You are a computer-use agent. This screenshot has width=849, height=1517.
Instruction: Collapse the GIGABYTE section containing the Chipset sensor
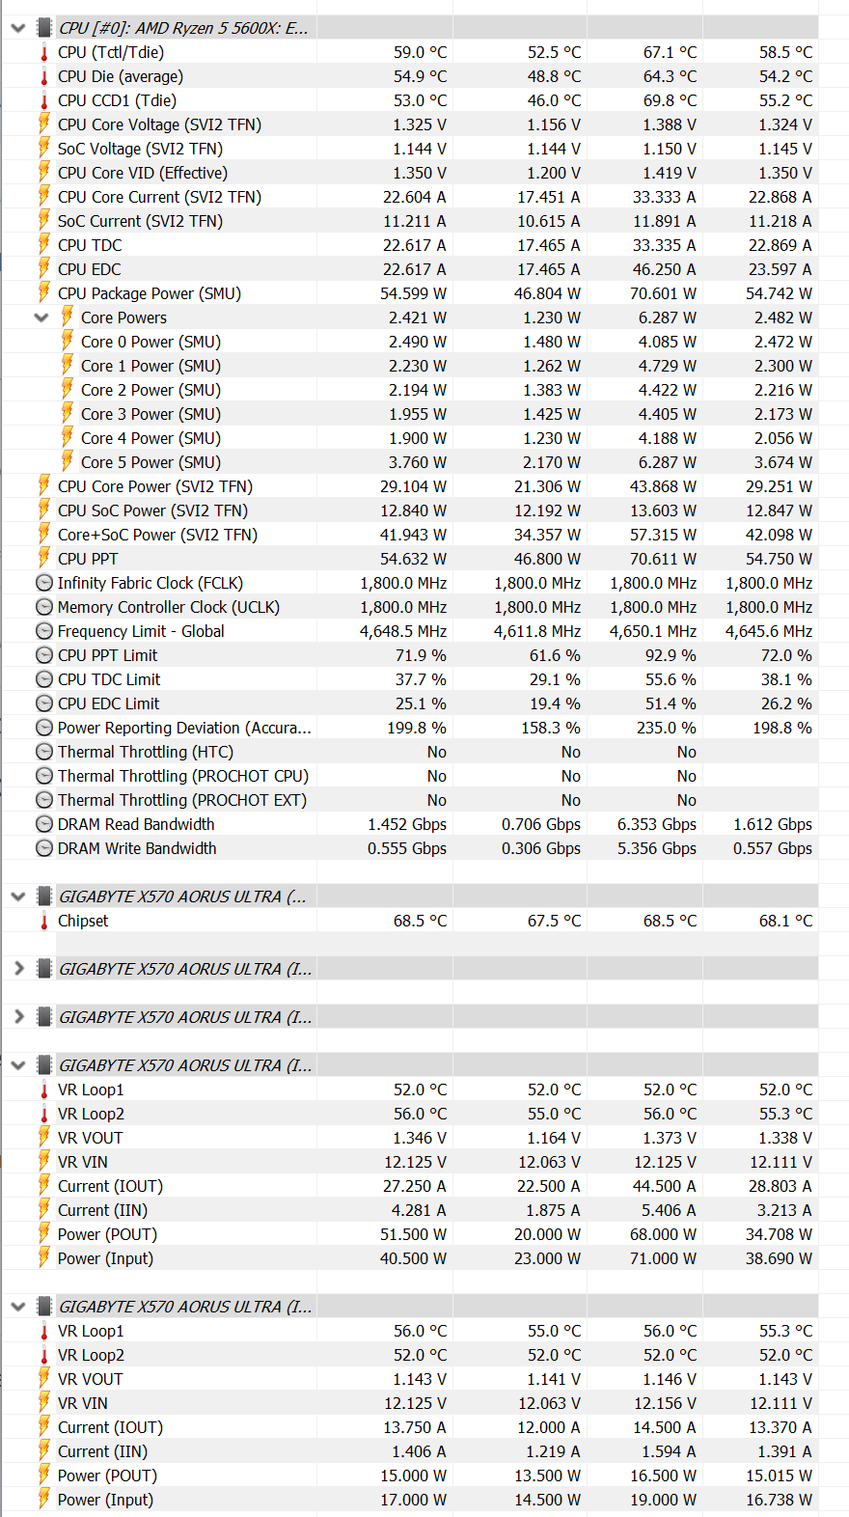pos(17,896)
